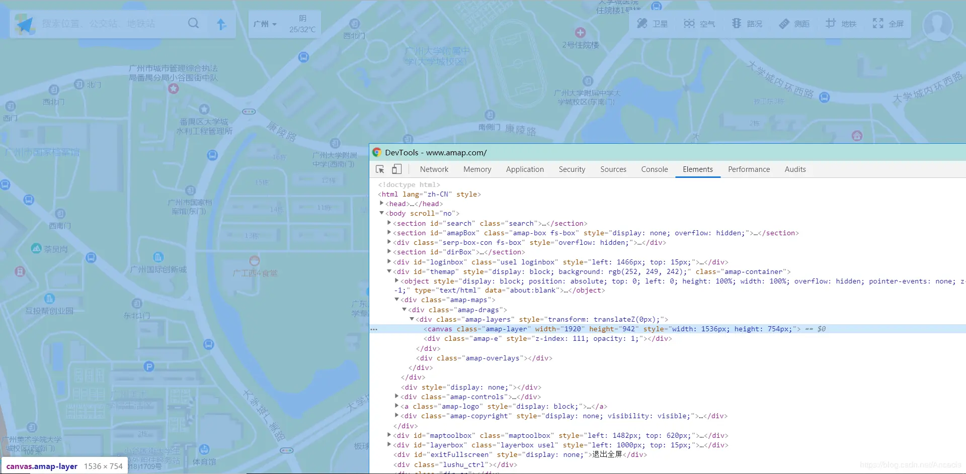Switch to the Network tab
The image size is (966, 474).
[434, 169]
